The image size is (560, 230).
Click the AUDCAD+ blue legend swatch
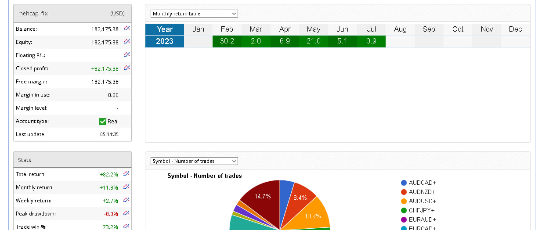pyautogui.click(x=404, y=183)
